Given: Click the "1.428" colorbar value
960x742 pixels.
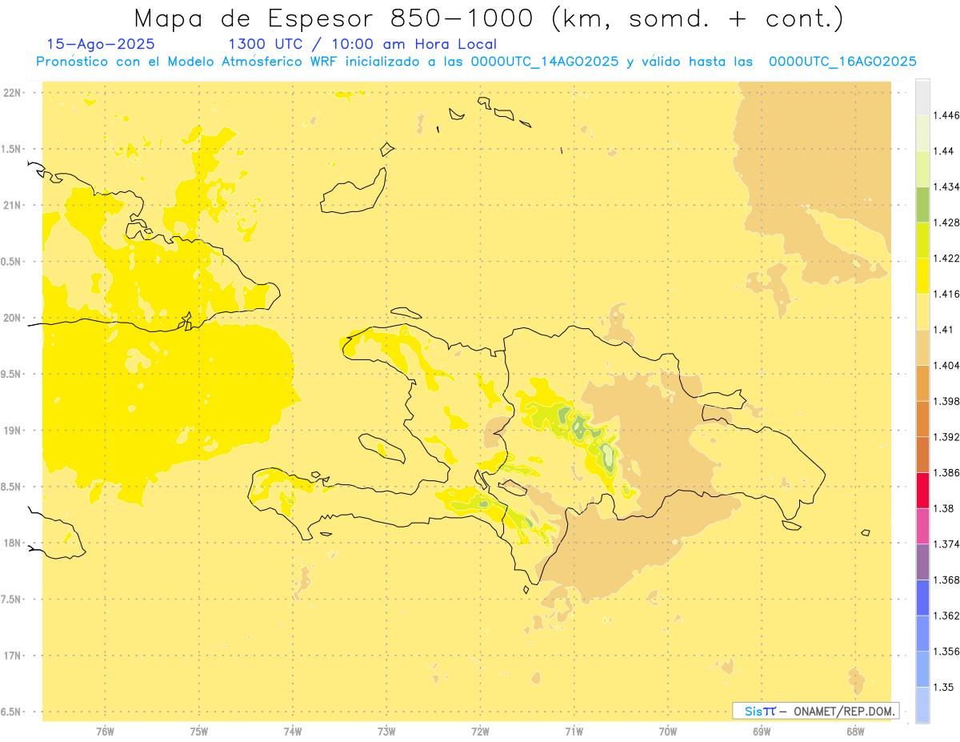Looking at the screenshot, I should coord(946,223).
